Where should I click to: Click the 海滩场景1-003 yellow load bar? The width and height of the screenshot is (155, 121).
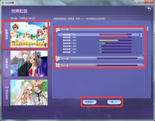pyautogui.click(x=115, y=40)
